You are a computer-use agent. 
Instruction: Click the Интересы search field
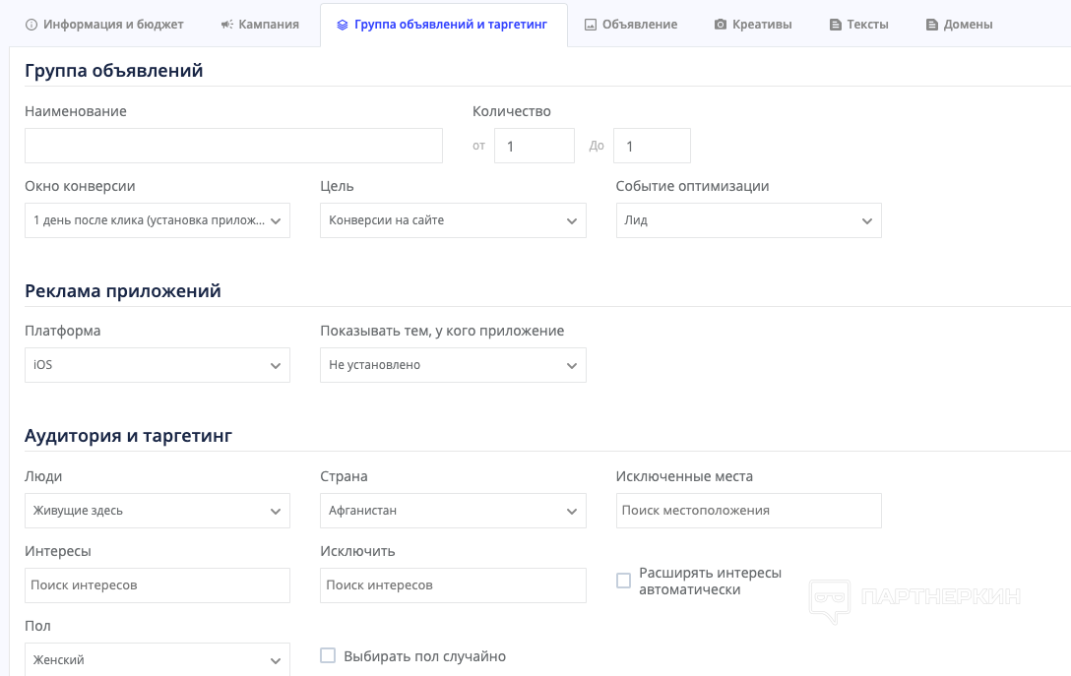157,585
